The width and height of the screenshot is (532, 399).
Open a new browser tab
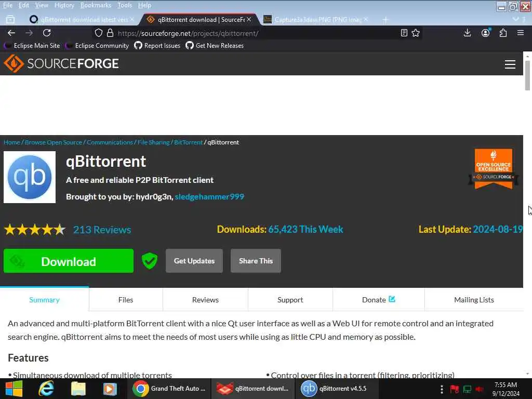[x=385, y=20]
